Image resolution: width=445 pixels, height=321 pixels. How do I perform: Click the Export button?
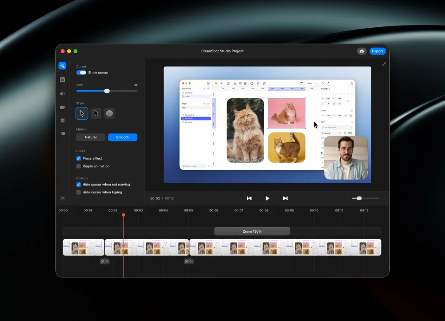[377, 51]
